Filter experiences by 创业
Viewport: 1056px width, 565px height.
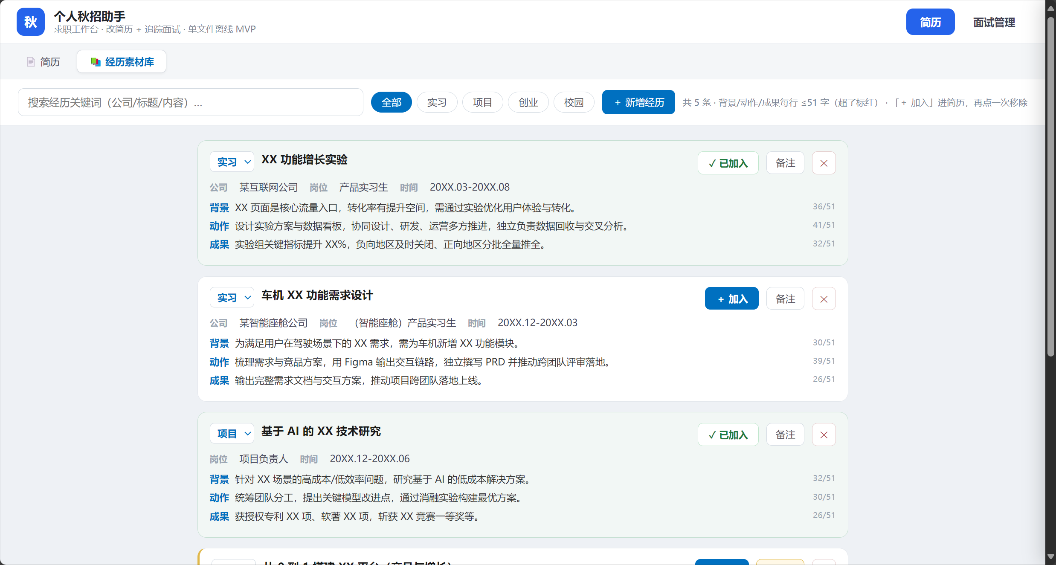coord(528,102)
